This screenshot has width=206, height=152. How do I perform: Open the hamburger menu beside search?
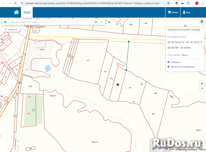point(5,22)
